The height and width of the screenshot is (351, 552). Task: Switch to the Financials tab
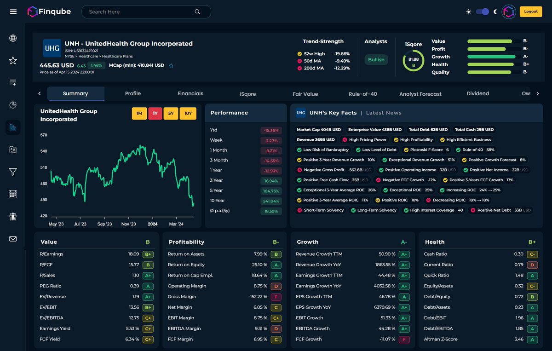pyautogui.click(x=190, y=93)
